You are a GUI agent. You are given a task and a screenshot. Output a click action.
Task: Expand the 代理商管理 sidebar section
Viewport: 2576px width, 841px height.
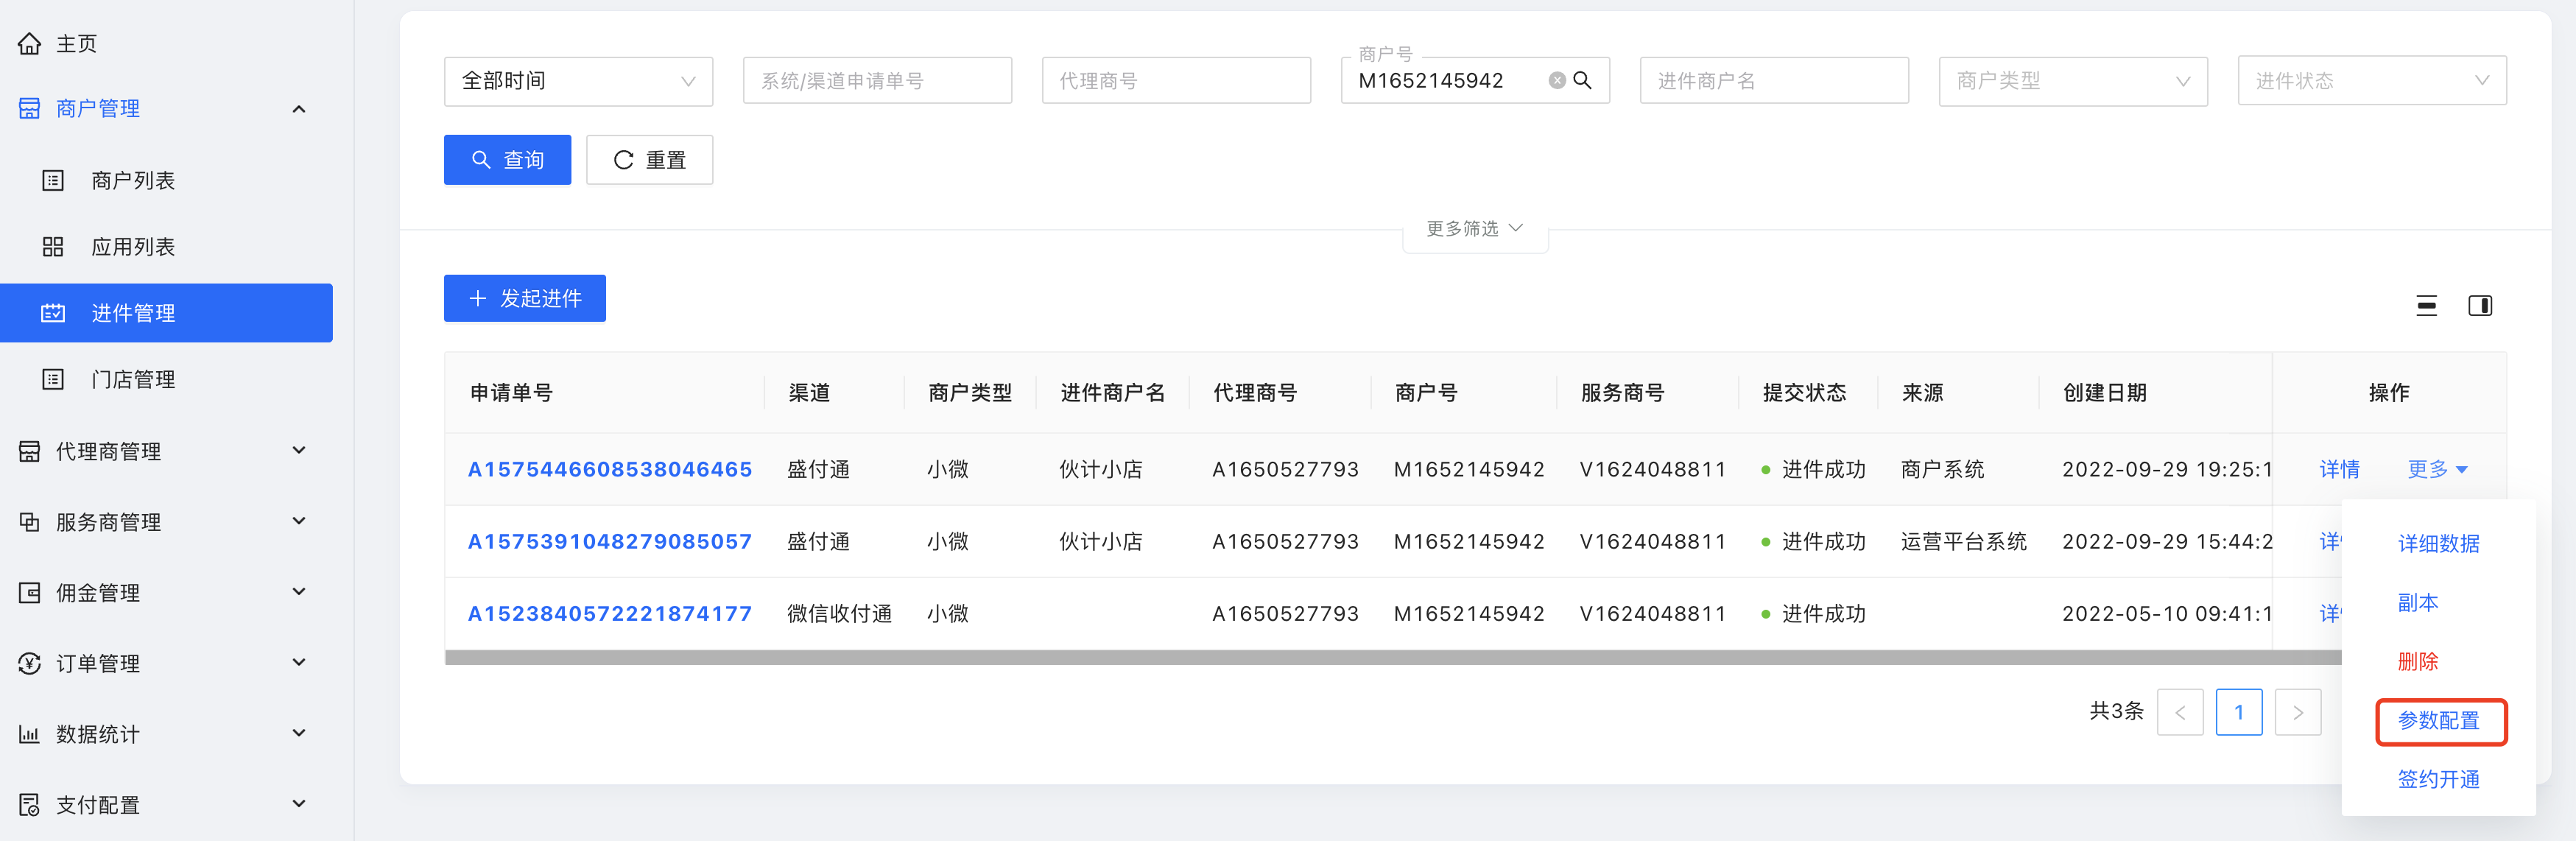coord(298,451)
